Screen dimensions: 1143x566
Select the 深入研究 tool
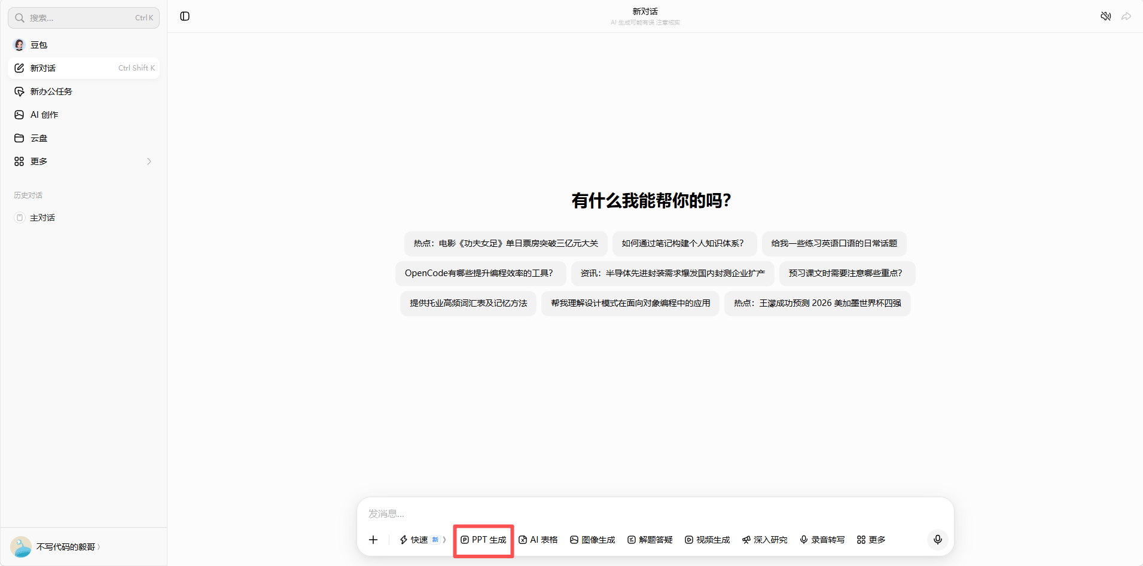[x=765, y=540]
